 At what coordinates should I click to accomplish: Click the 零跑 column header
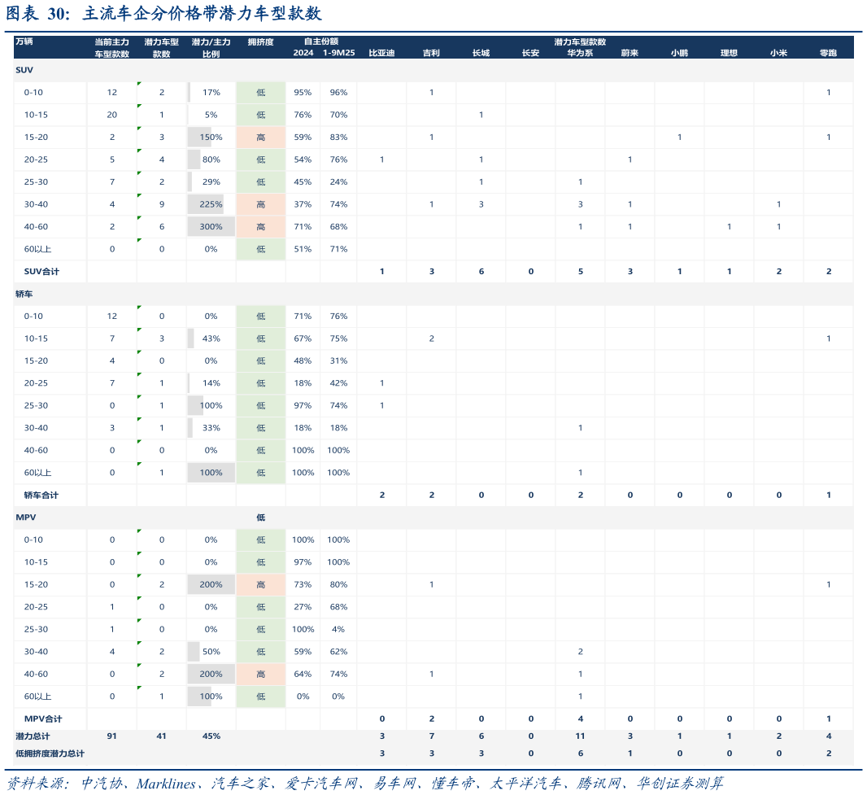click(828, 53)
